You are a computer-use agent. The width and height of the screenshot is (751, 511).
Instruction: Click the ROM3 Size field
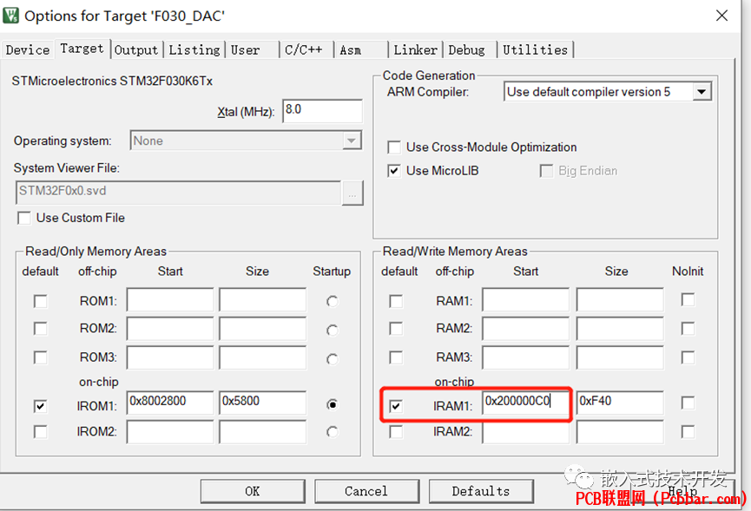click(262, 357)
